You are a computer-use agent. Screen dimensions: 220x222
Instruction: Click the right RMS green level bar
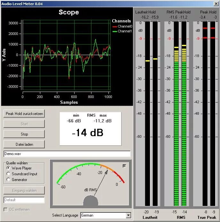184,134
